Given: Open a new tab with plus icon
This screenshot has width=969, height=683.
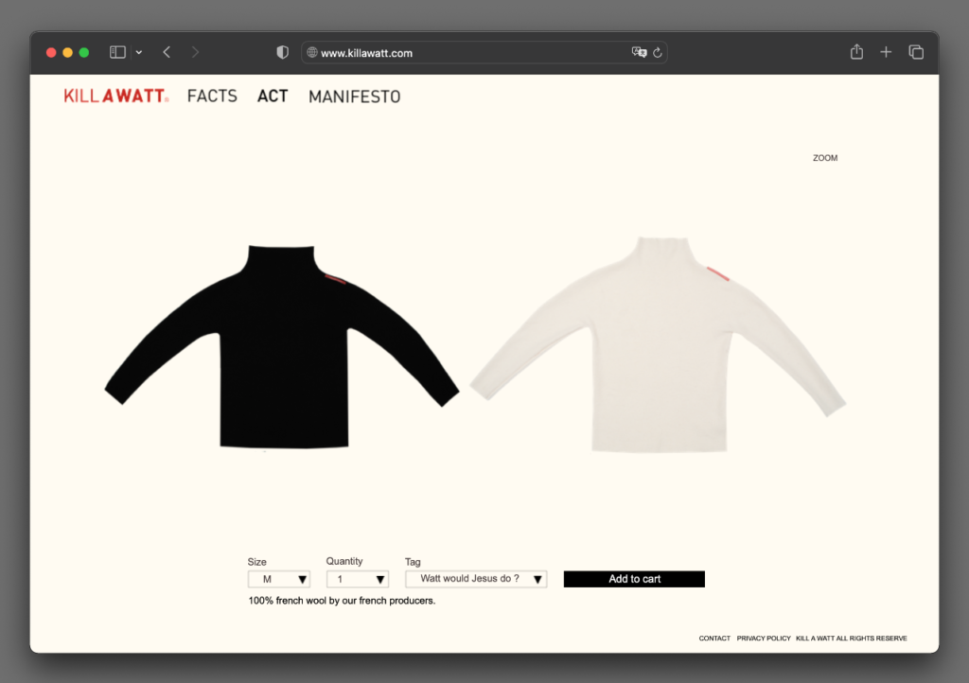Looking at the screenshot, I should click(x=886, y=53).
